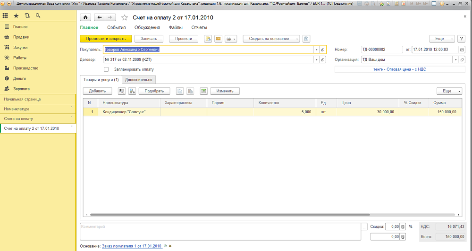Switch to the Дополнительно tab
The image size is (472, 251).
pos(138,80)
